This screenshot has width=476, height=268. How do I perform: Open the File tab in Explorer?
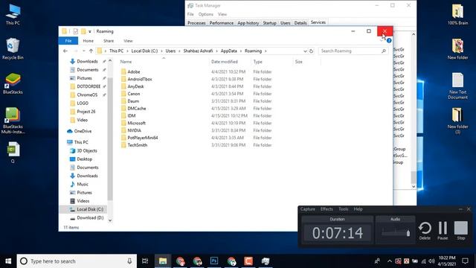coord(68,41)
